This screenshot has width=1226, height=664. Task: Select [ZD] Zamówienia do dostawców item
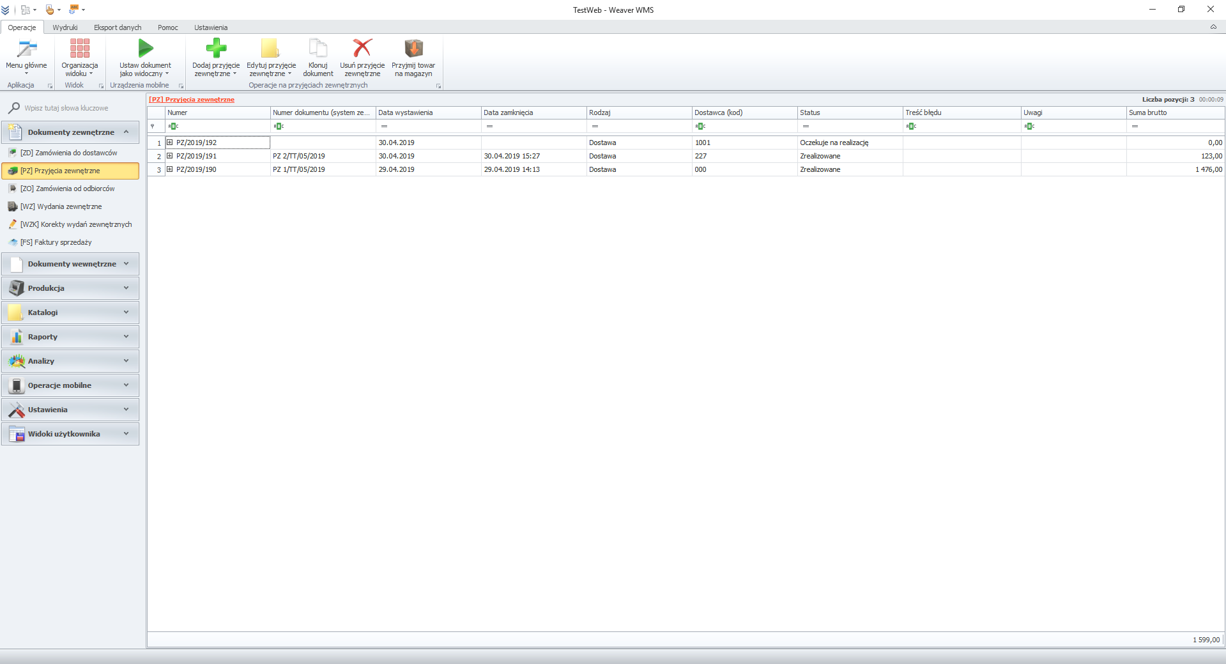pos(68,153)
